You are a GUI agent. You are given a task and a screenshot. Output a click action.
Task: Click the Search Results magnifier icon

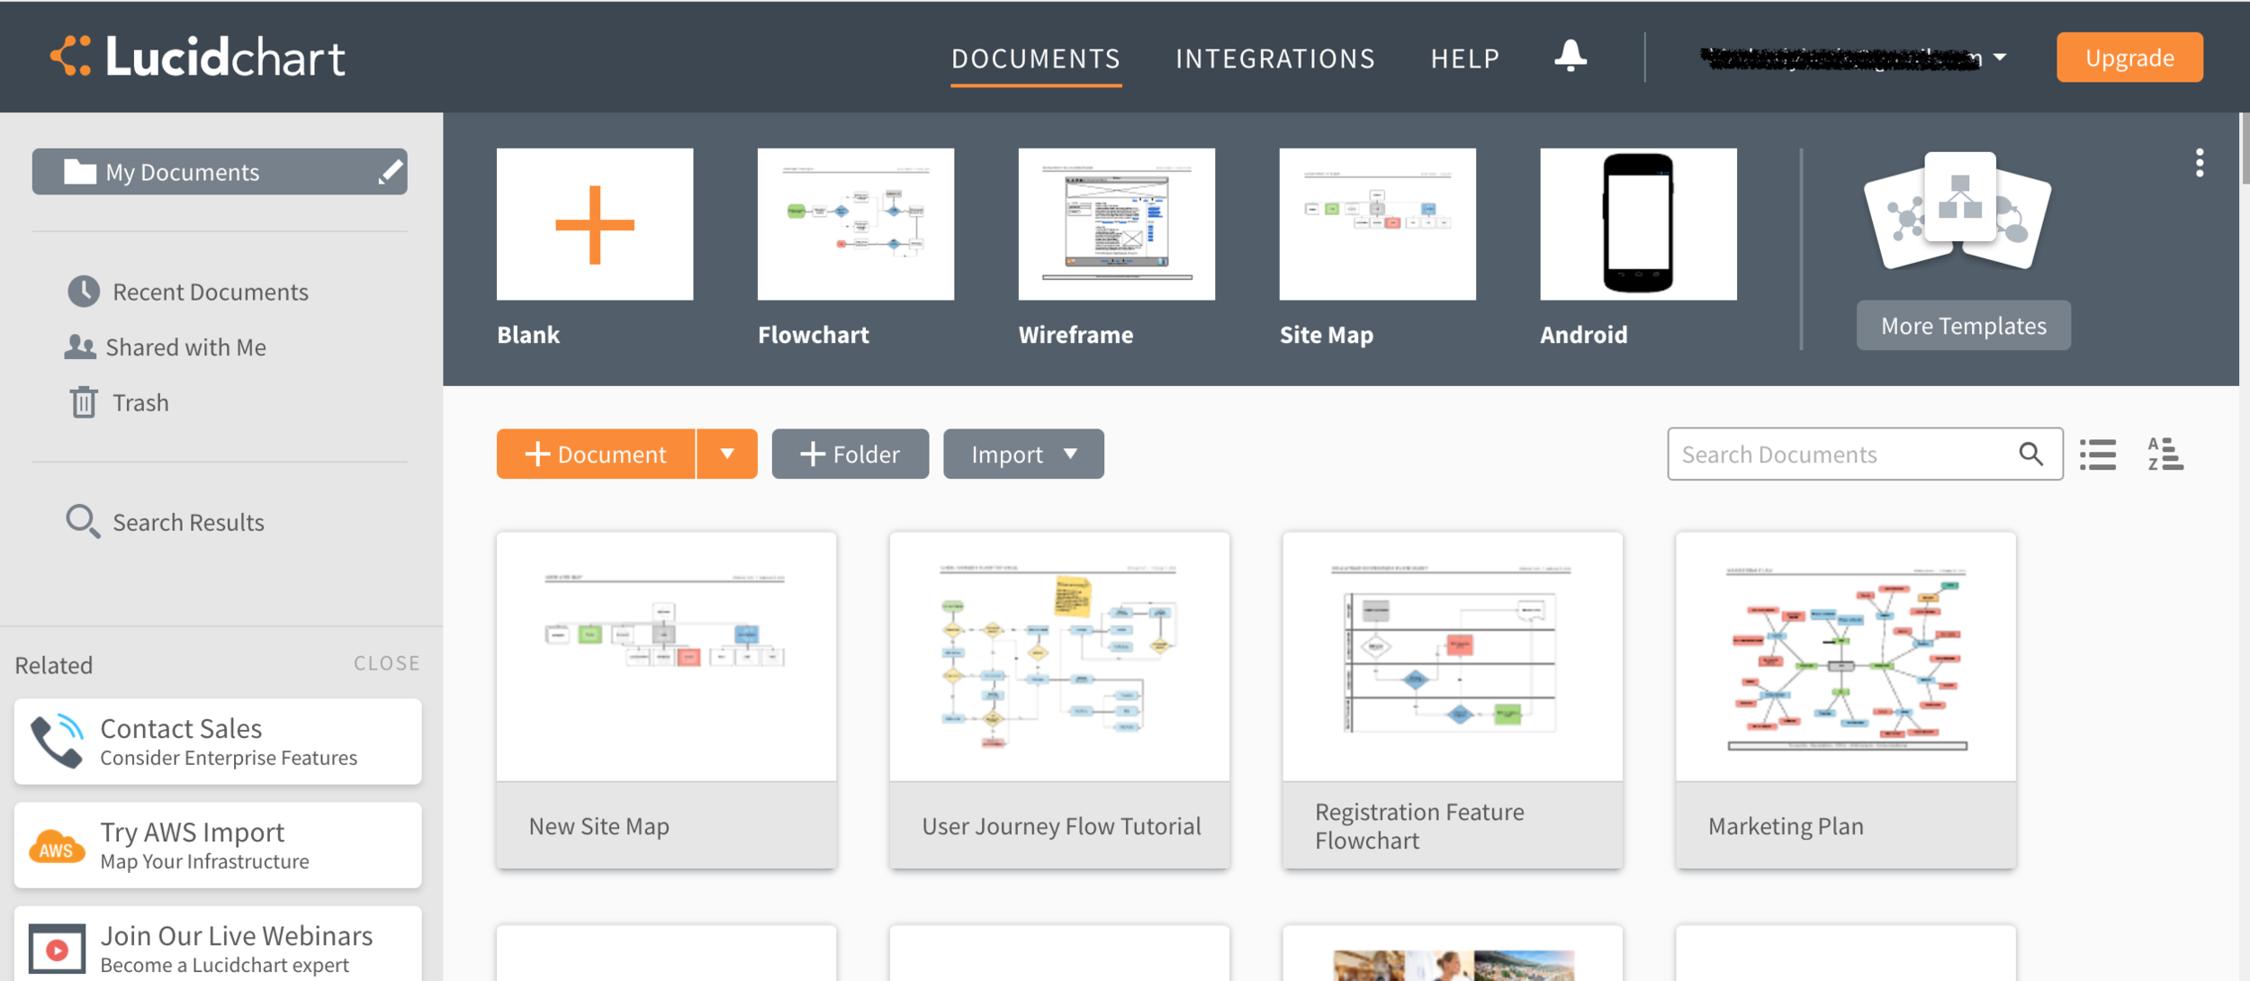tap(83, 521)
